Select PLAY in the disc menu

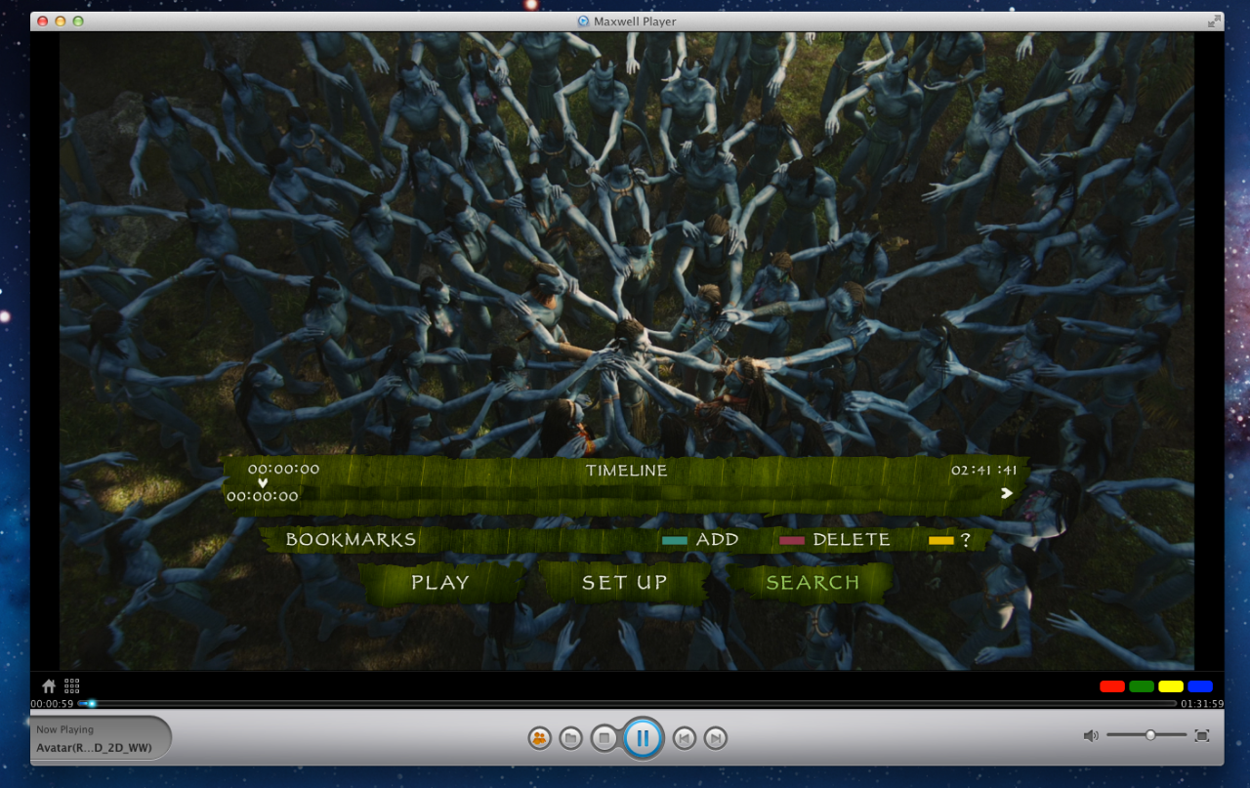439,583
